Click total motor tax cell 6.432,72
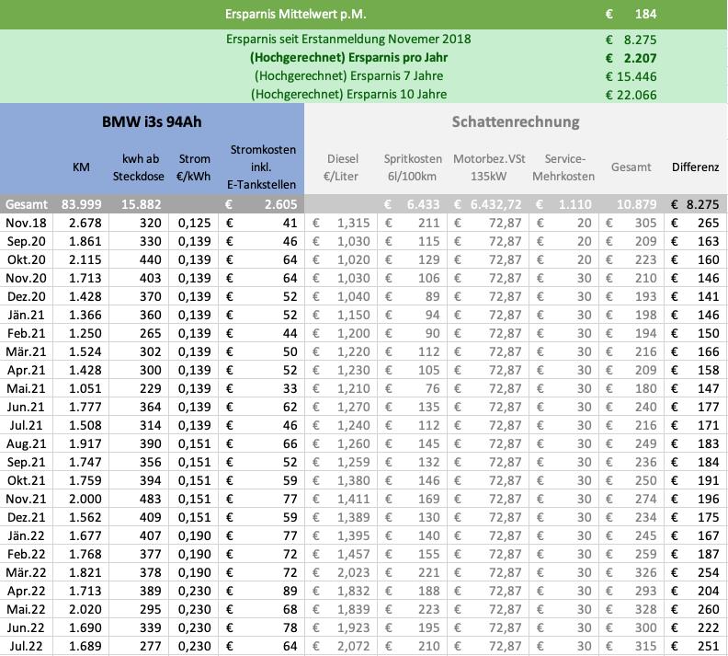 tap(495, 204)
